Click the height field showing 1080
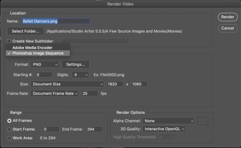241x148 pixels. tap(139, 84)
